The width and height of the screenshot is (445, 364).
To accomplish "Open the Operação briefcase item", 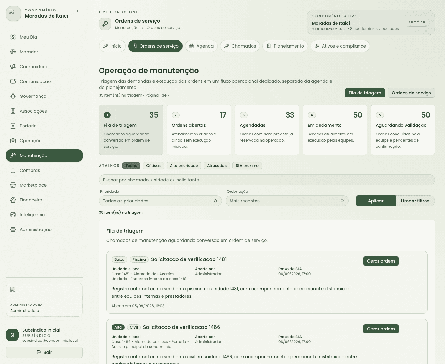I will [x=44, y=141].
